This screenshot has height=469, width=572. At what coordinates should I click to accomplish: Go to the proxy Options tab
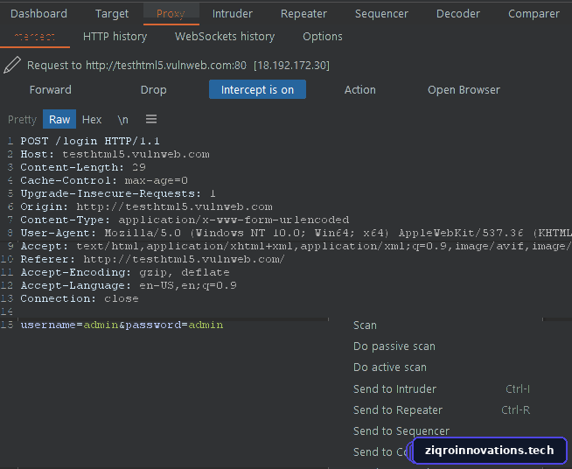click(323, 37)
